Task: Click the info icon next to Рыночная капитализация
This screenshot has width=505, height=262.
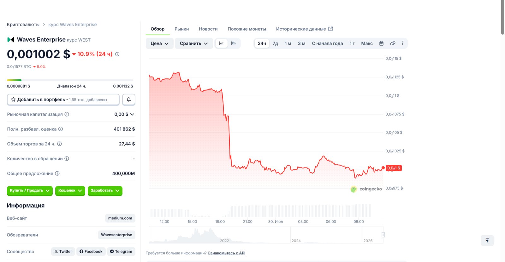Action: point(67,114)
